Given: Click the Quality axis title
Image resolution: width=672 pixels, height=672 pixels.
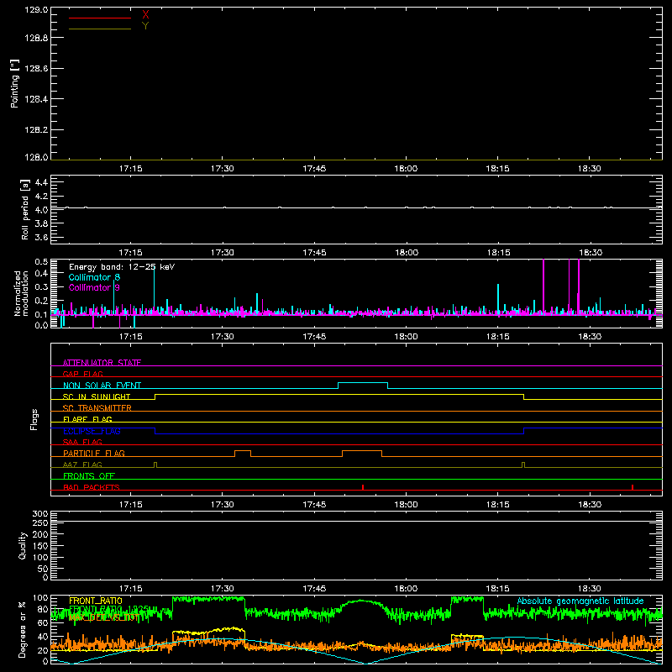Looking at the screenshot, I should click(23, 545).
